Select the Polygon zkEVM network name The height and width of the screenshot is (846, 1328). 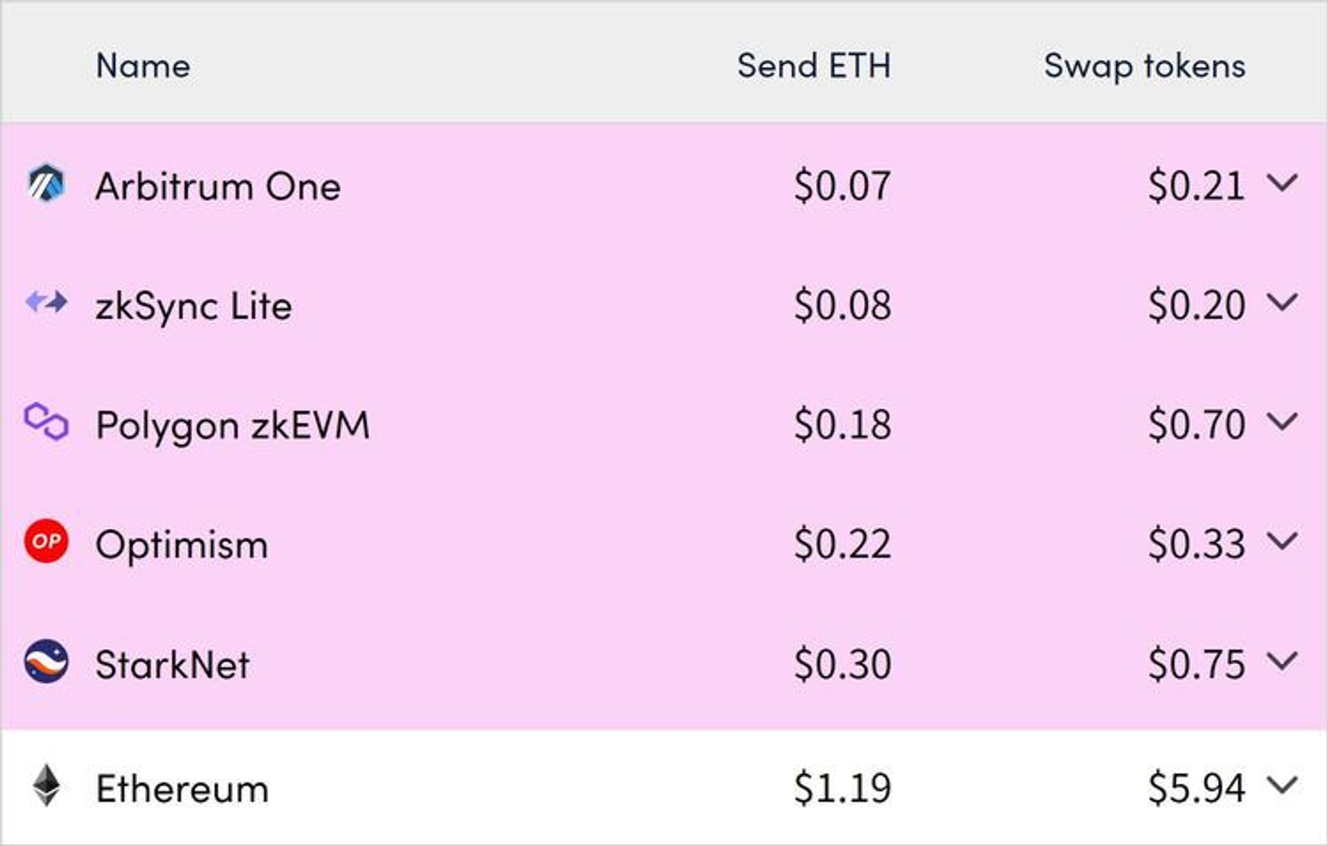click(x=232, y=425)
